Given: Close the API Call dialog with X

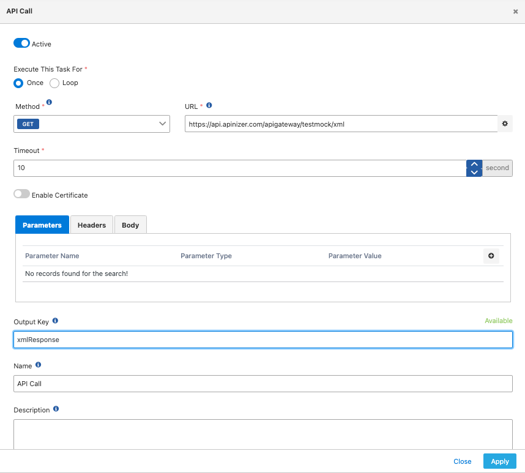Looking at the screenshot, I should [x=515, y=12].
